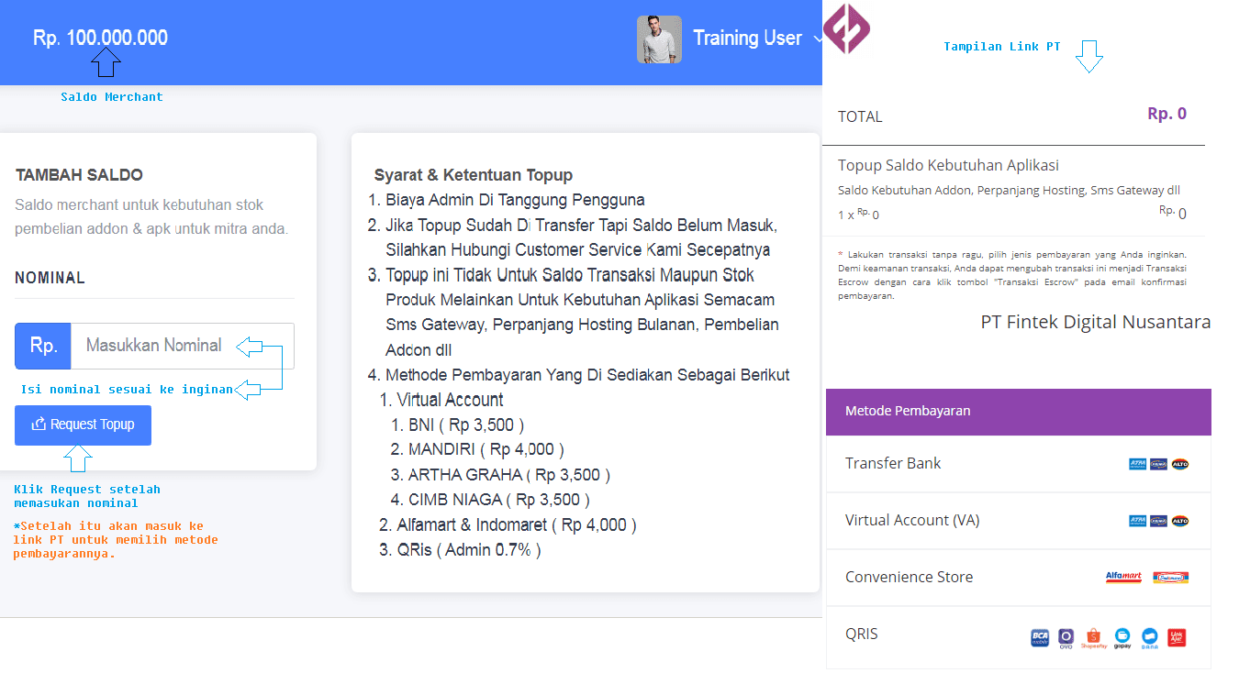The height and width of the screenshot is (673, 1239).
Task: Click the DANA wallet icon
Action: [x=1150, y=637]
